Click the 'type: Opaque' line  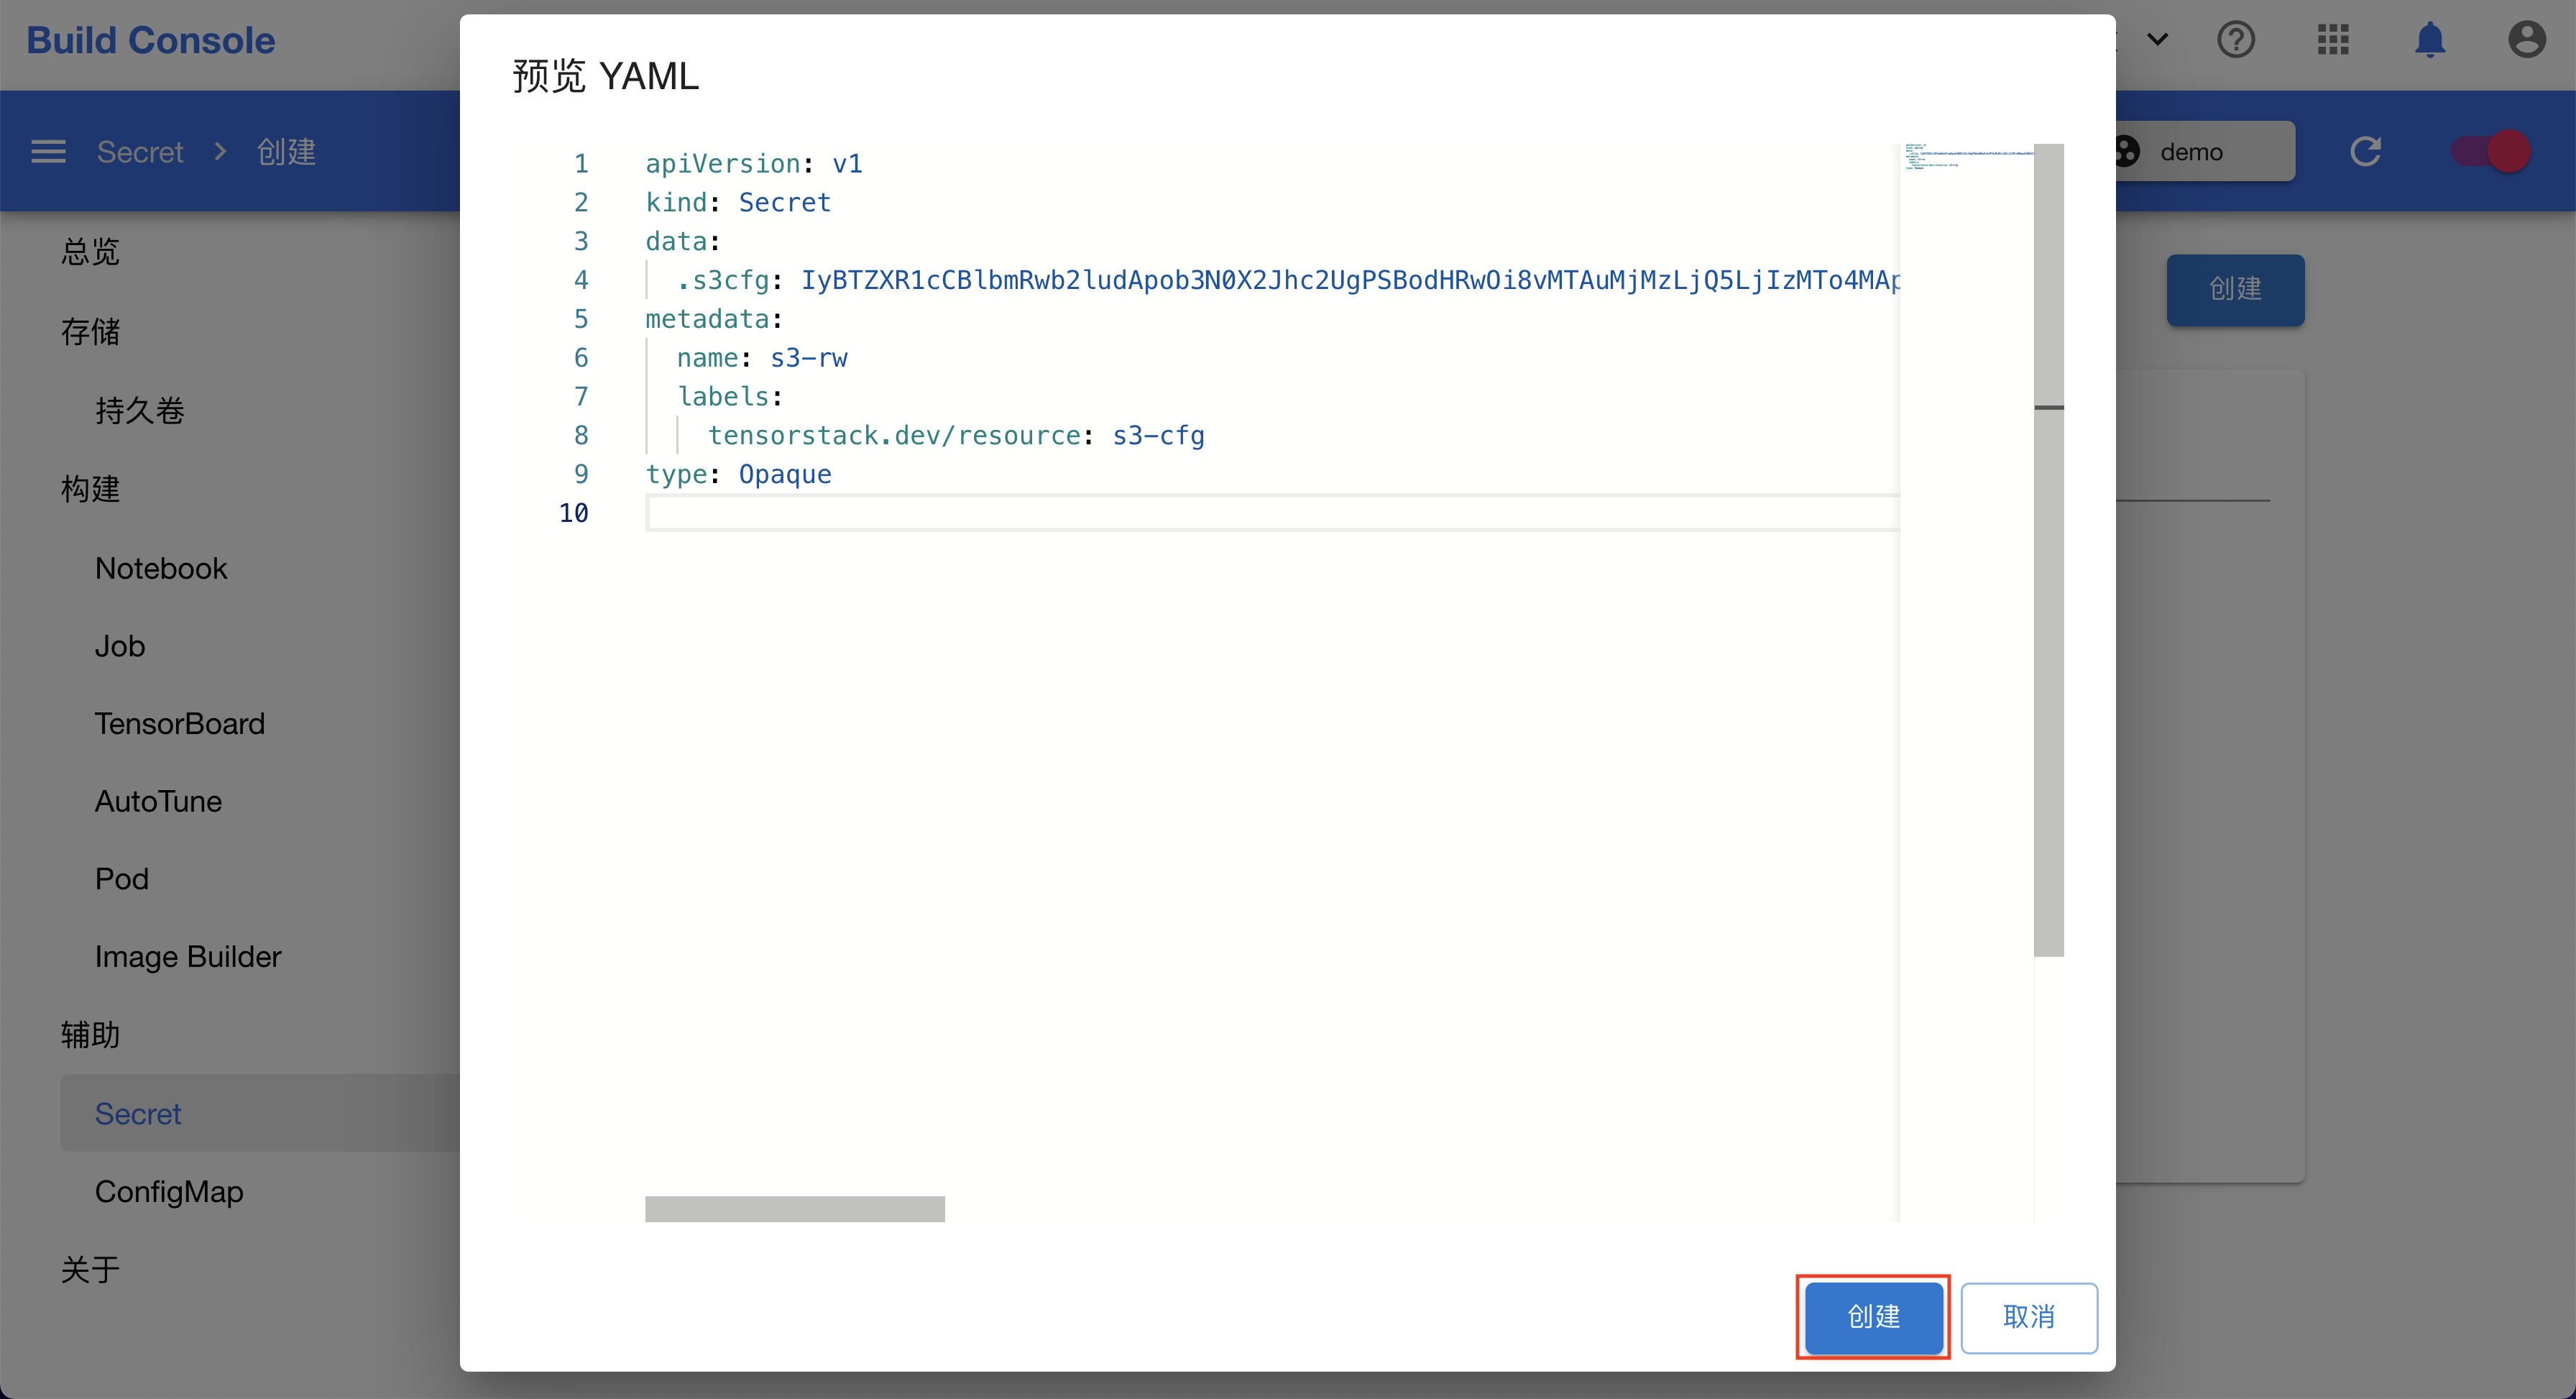738,474
